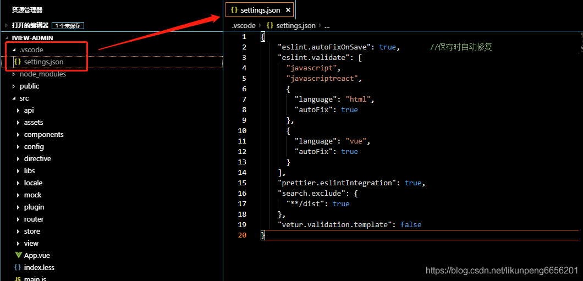Viewport: 583px width, 281px height.
Task: Open the locale folder
Action: [x=33, y=183]
